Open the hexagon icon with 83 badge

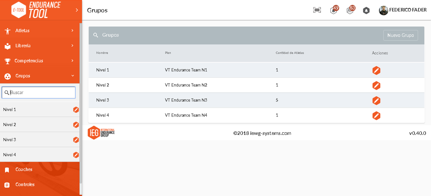pos(351,10)
